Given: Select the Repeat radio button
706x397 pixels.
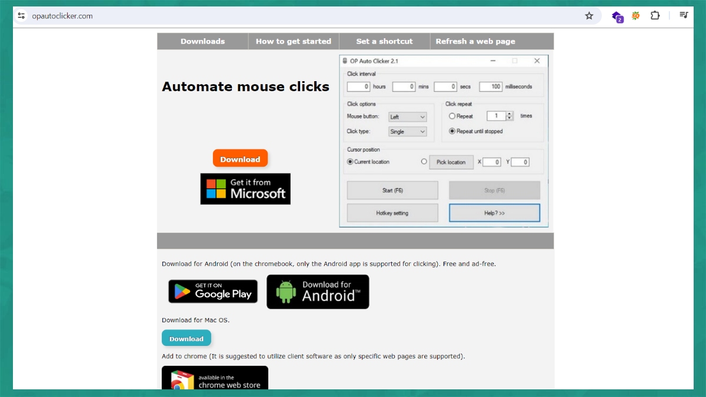Looking at the screenshot, I should tap(452, 116).
